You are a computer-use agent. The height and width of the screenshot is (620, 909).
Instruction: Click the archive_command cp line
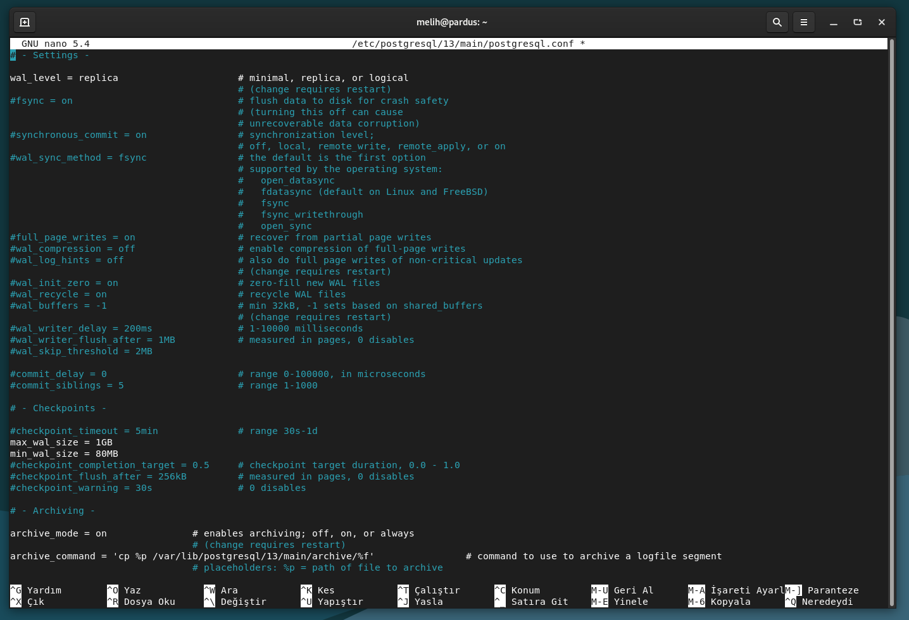click(x=192, y=556)
